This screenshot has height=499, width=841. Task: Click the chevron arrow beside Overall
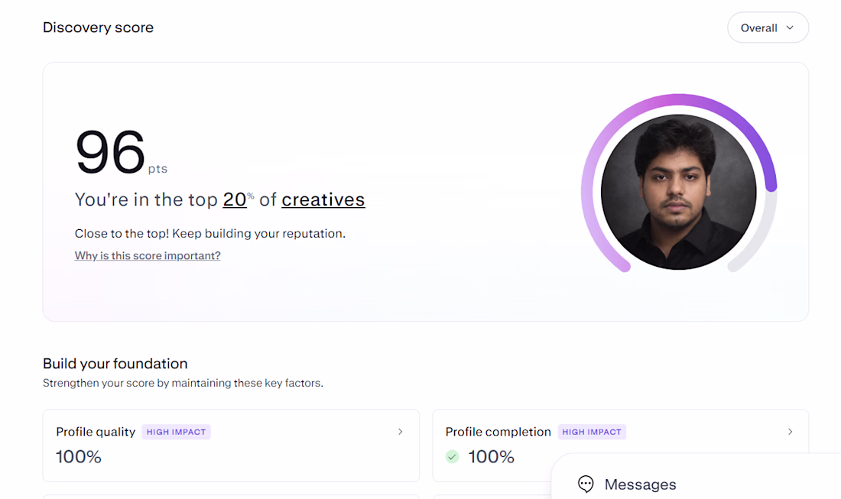(790, 28)
